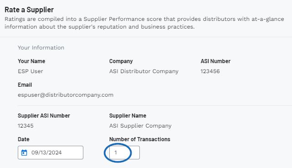Click the Email field label

(x=25, y=84)
